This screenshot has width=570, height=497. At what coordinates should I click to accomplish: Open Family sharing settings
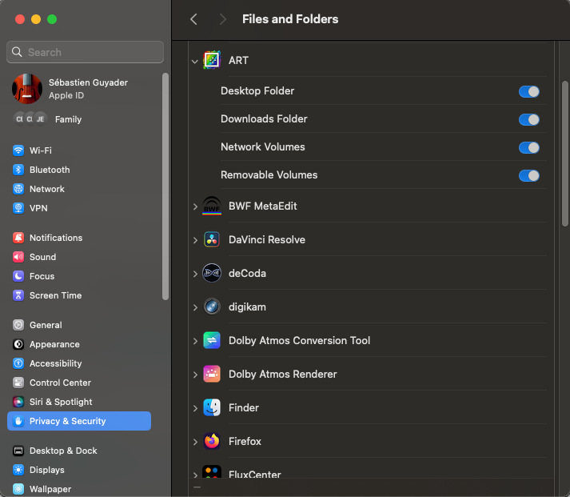(79, 119)
